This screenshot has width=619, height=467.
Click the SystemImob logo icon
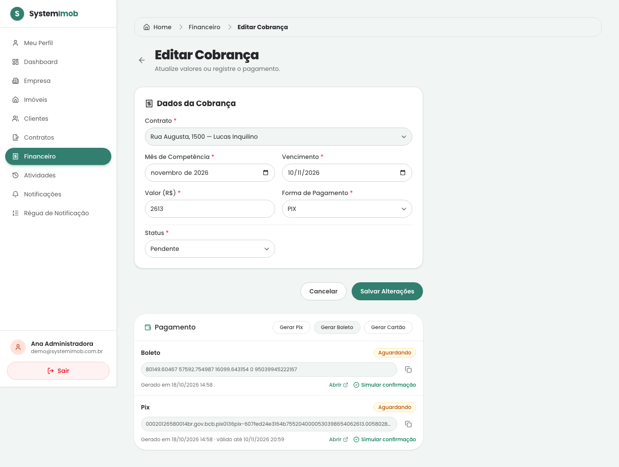coord(17,14)
